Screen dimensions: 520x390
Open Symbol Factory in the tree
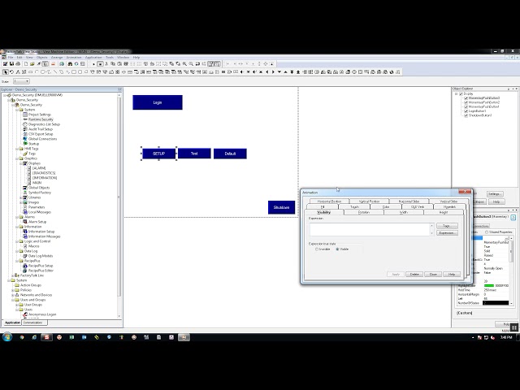point(40,193)
